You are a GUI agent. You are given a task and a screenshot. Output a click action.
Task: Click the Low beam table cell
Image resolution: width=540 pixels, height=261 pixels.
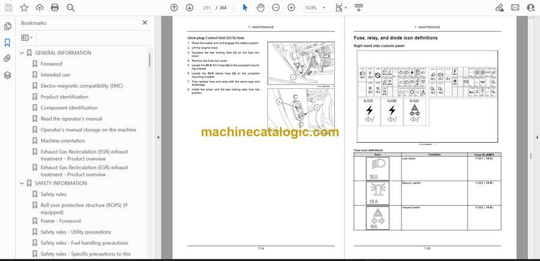point(434,169)
